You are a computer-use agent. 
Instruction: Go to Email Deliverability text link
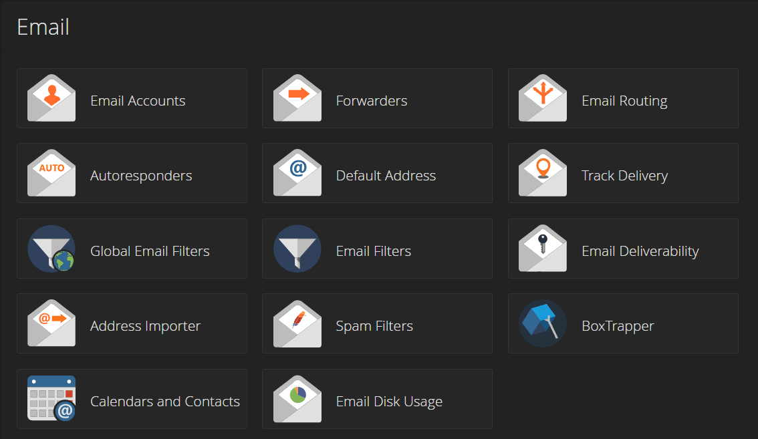[640, 251]
